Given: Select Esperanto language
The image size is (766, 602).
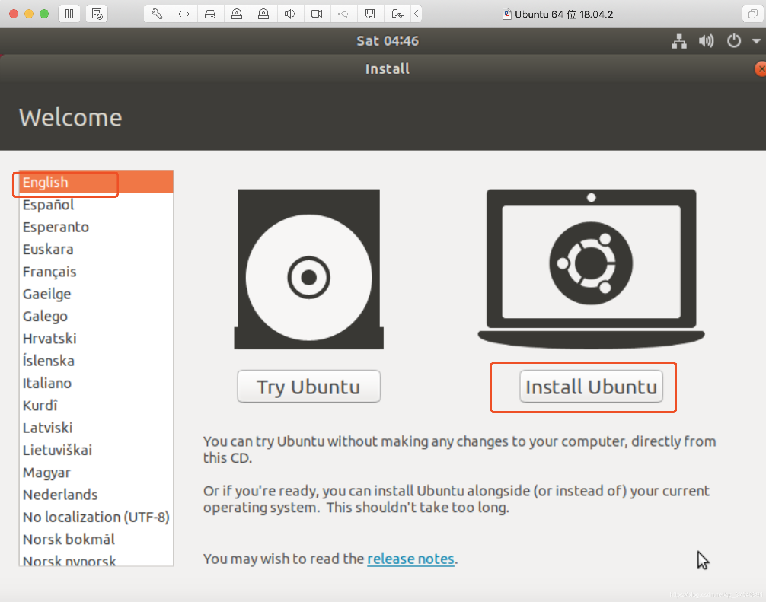Looking at the screenshot, I should (x=96, y=227).
